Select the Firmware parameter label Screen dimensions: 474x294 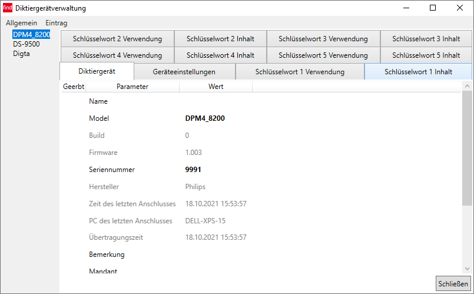click(x=103, y=153)
